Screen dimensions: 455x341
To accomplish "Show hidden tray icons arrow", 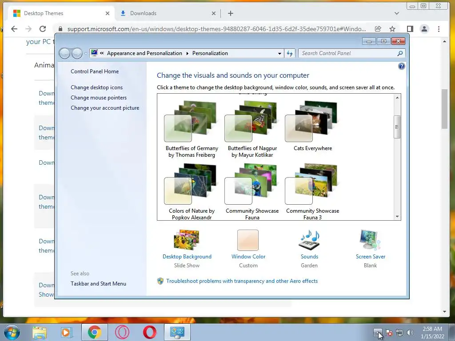I will tap(378, 333).
